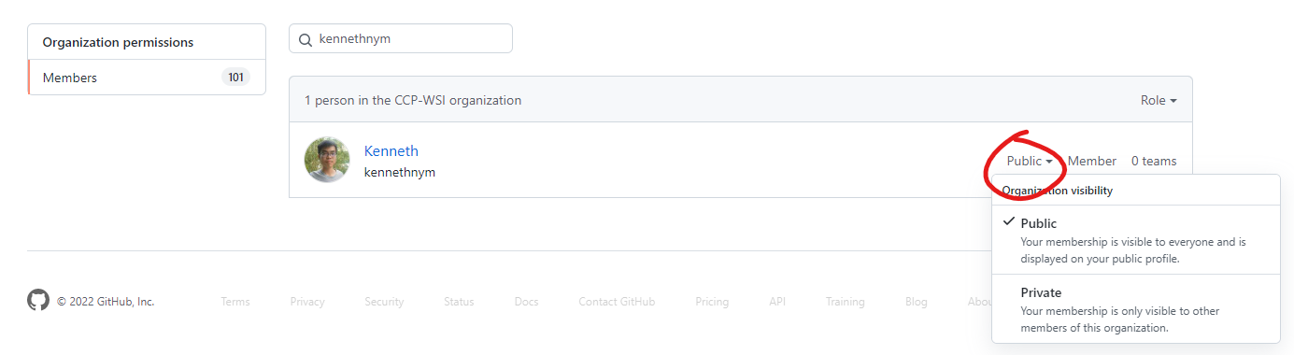Image resolution: width=1294 pixels, height=355 pixels.
Task: Open the Docs footer link
Action: 526,302
